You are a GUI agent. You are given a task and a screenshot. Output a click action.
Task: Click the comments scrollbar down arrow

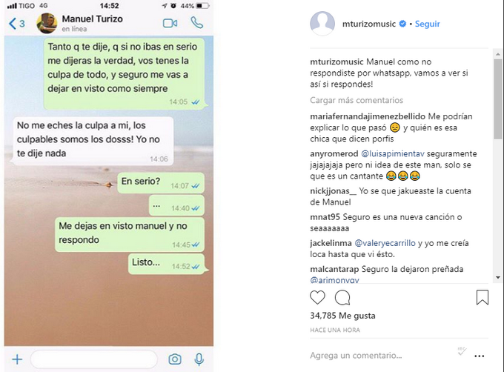498,278
